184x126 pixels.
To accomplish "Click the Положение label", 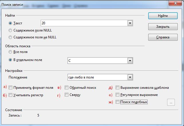I will [x=18, y=77].
